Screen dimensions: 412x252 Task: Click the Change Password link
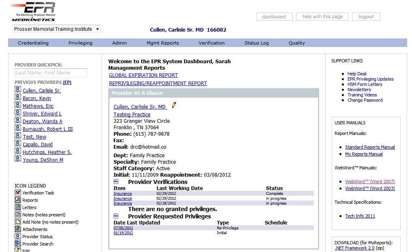tap(365, 100)
